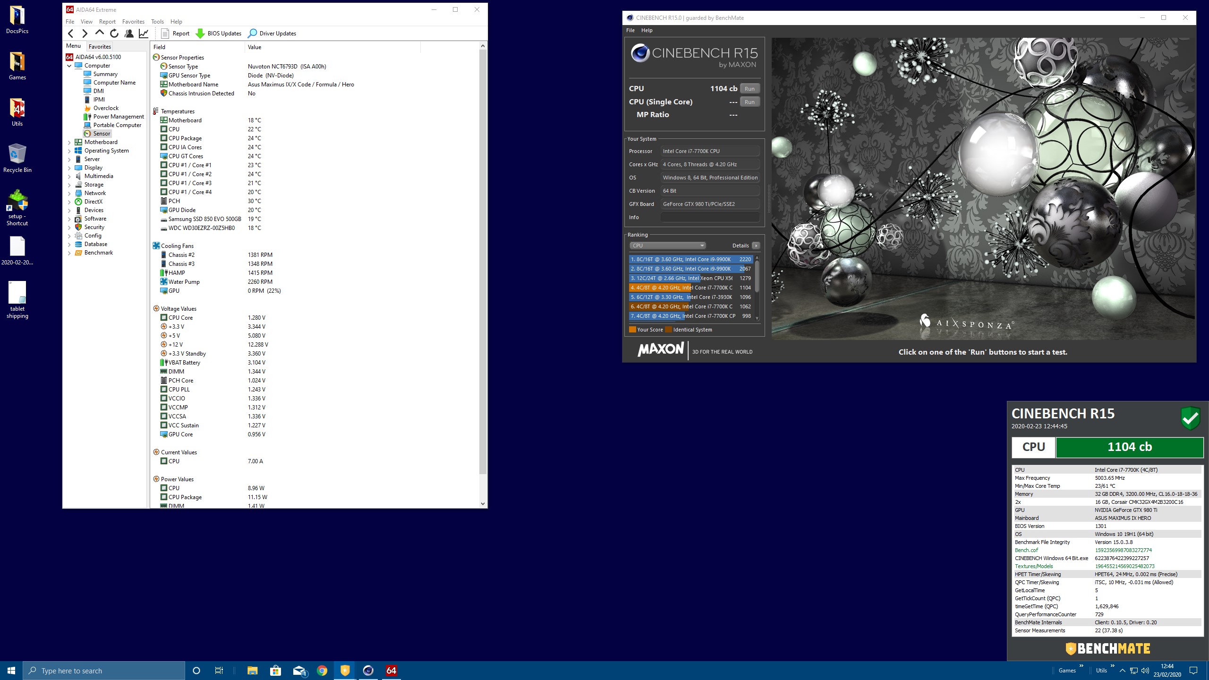This screenshot has width=1209, height=680.
Task: Show hidden system tray icons chevron
Action: point(1123,671)
